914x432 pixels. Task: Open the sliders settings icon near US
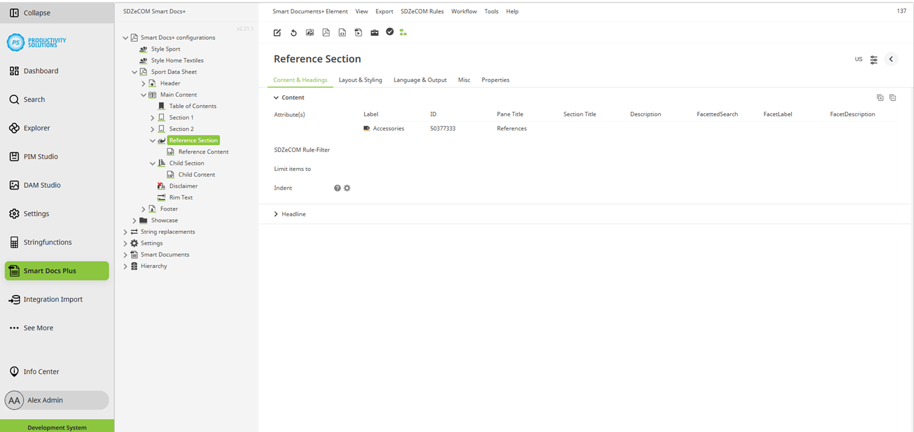pyautogui.click(x=874, y=59)
